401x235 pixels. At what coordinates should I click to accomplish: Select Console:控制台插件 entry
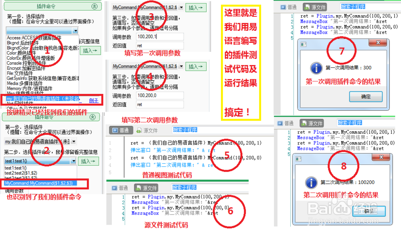pyautogui.click(x=26, y=63)
